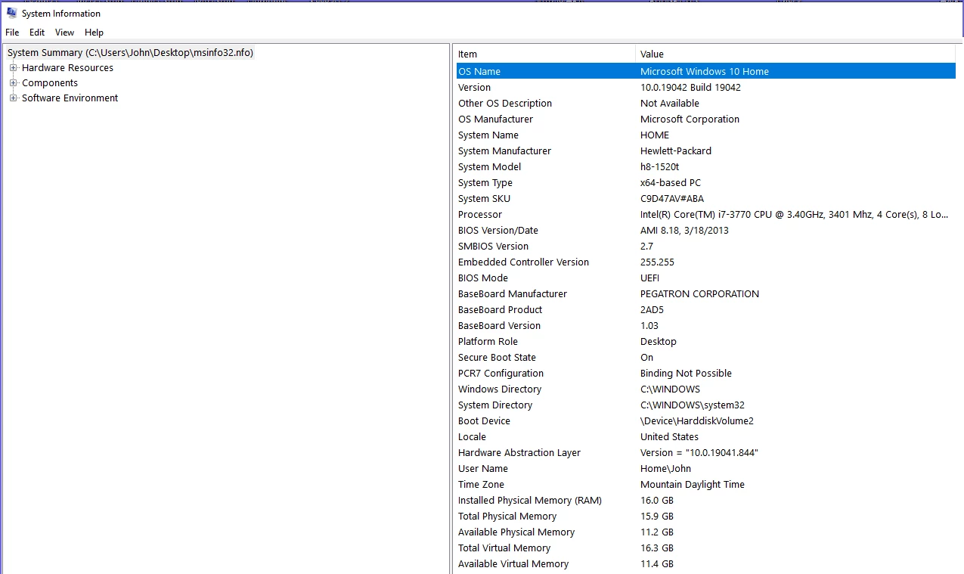The image size is (964, 574).
Task: Select the Total Virtual Memory row
Action: tap(705, 548)
